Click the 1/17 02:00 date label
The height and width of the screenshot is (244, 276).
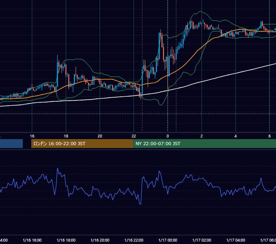click(202, 240)
